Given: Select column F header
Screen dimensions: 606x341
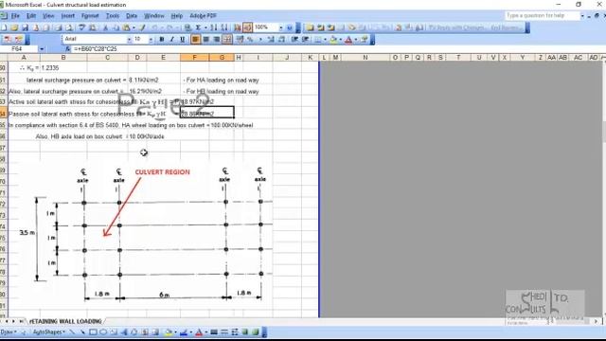Looking at the screenshot, I should [x=194, y=57].
